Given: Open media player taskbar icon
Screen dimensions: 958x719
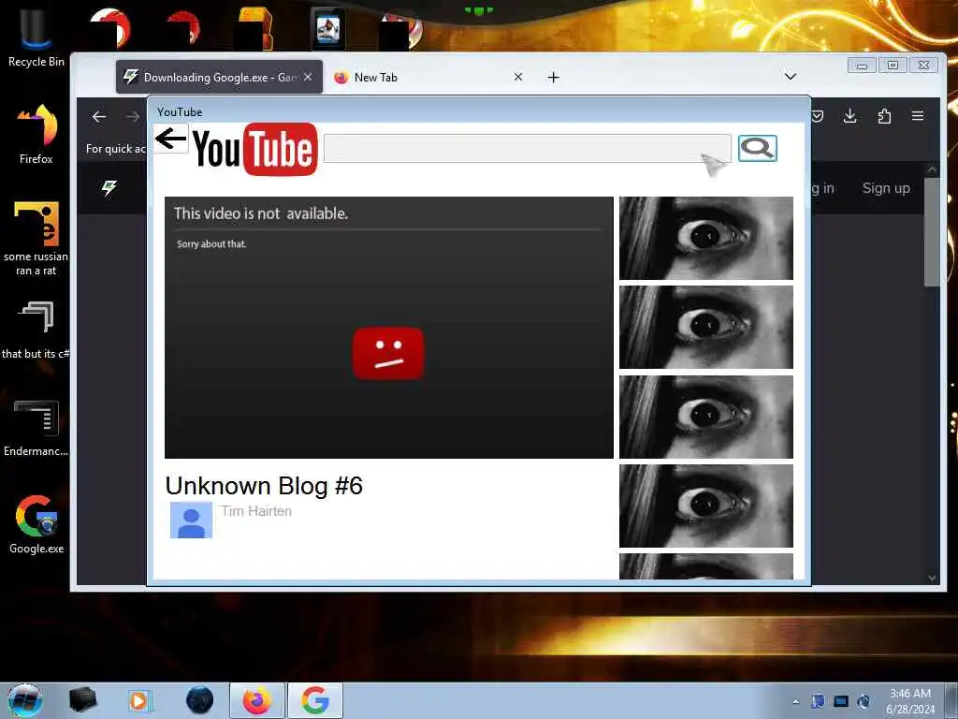Looking at the screenshot, I should [140, 700].
